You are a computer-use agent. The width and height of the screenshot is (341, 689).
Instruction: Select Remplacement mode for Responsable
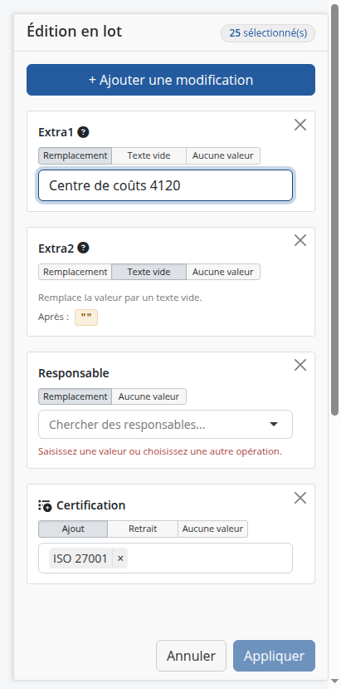pyautogui.click(x=75, y=396)
